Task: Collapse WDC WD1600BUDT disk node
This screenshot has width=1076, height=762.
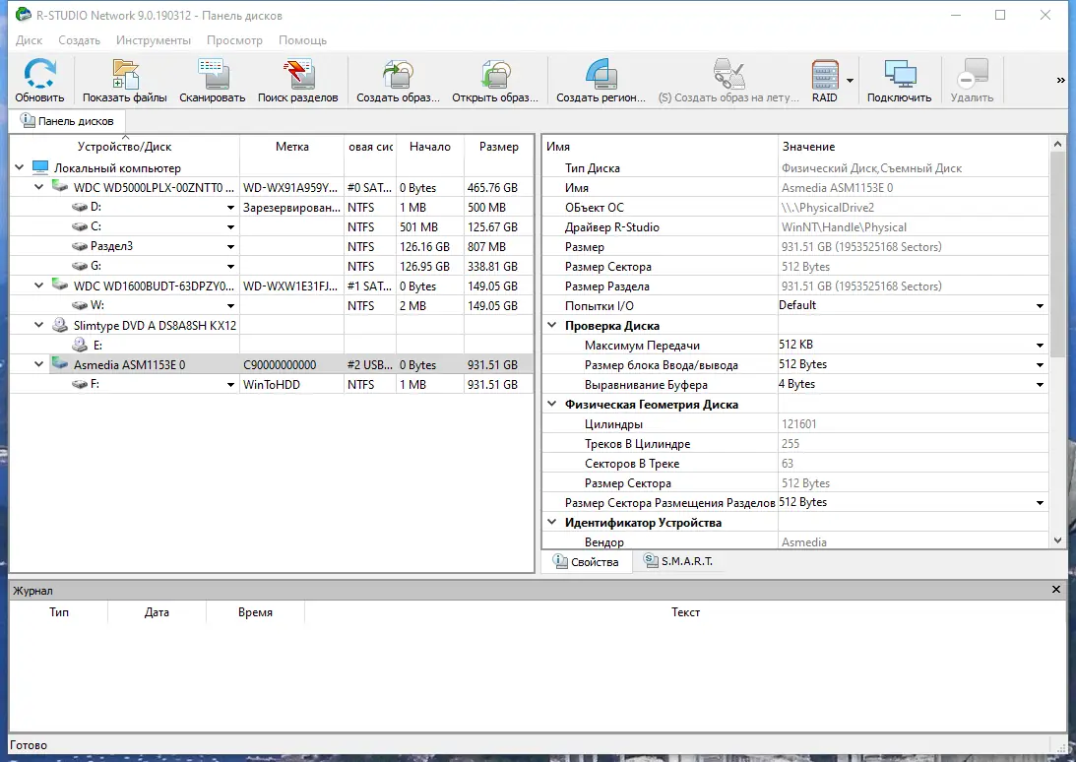Action: 39,286
